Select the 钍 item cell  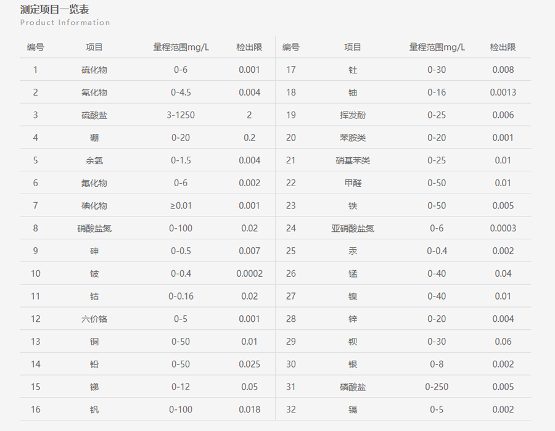353,70
